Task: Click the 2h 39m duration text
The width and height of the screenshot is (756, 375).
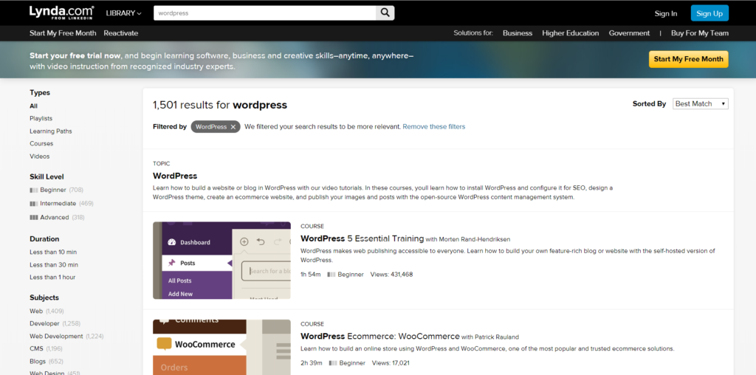Action: [311, 363]
